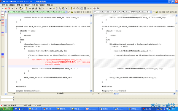Screen dimensions: 178x111
Task: Stop the current comparison
Action: coord(77,8)
